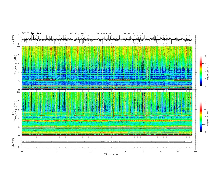Click the time axis tick label '10'
Viewport: 220px width, 170px height.
pos(195,151)
